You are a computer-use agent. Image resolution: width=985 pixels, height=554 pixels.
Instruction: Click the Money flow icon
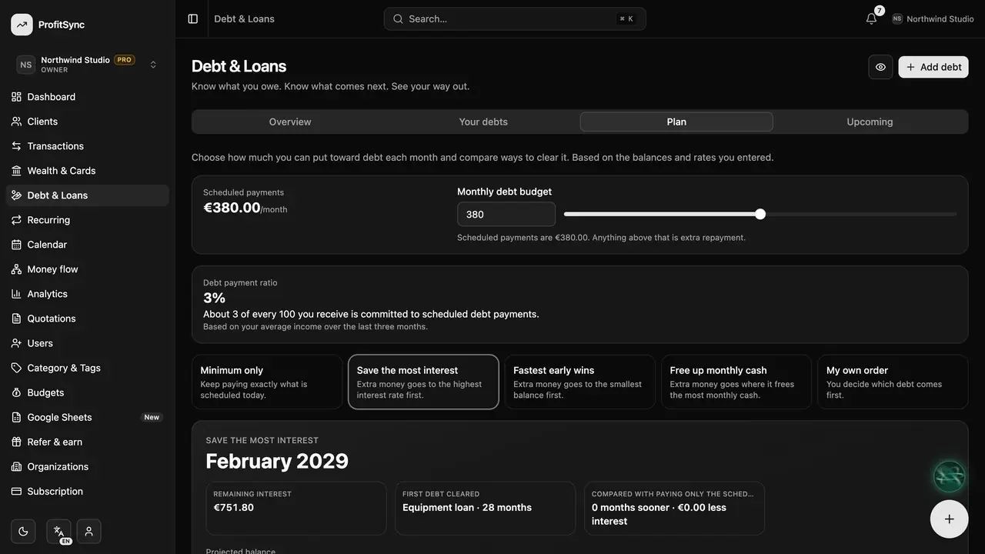[16, 269]
